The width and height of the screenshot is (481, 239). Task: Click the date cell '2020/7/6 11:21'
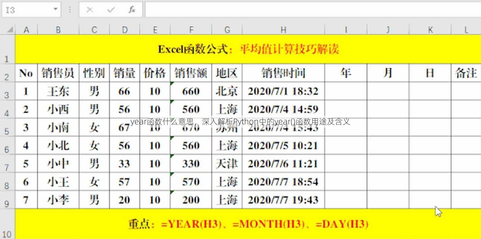283,164
